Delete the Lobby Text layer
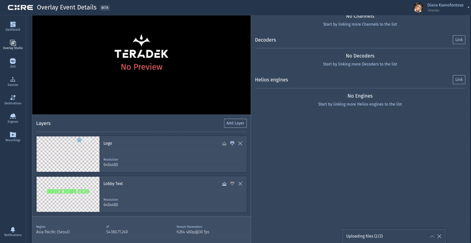Image resolution: width=471 pixels, height=243 pixels. coord(240,184)
